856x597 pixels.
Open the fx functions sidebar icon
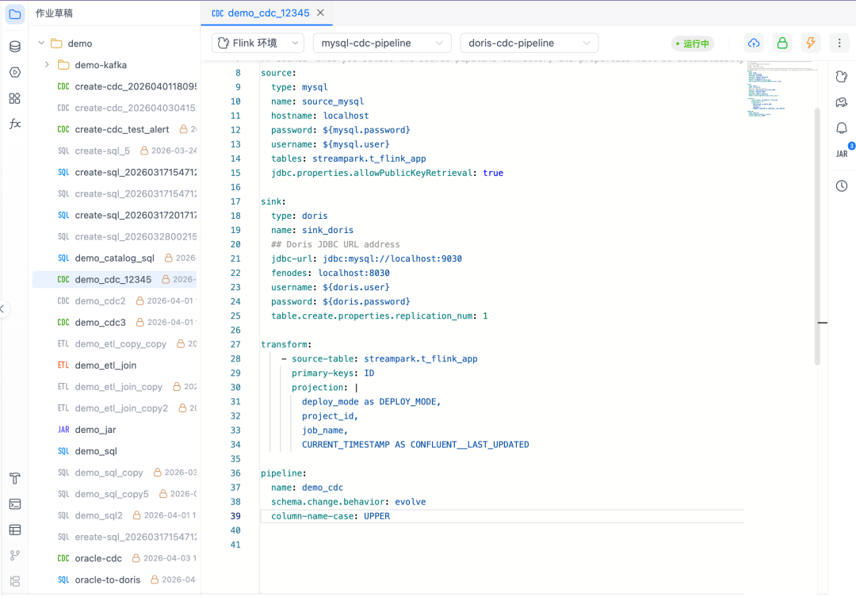coord(15,124)
